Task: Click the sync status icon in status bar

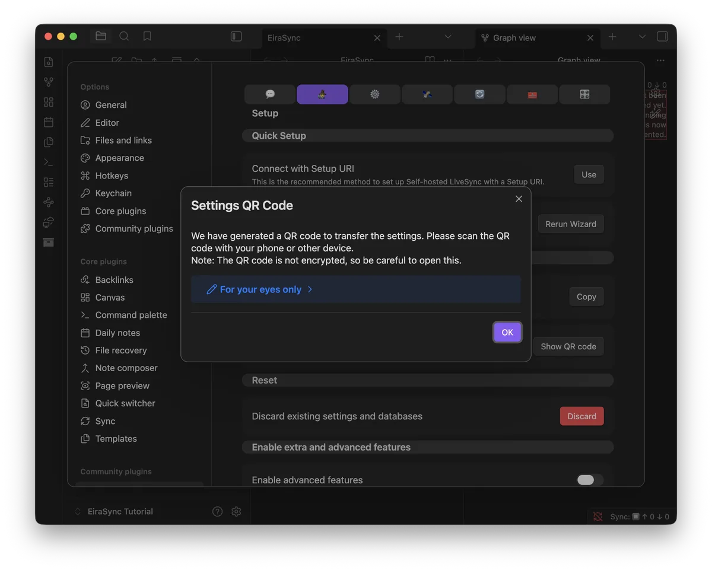Action: click(x=597, y=516)
